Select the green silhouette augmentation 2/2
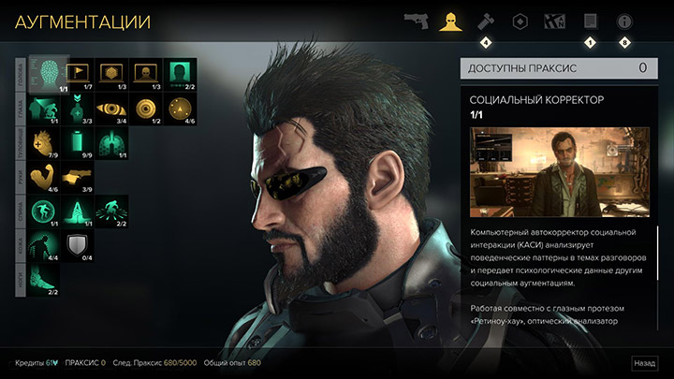 (x=180, y=74)
